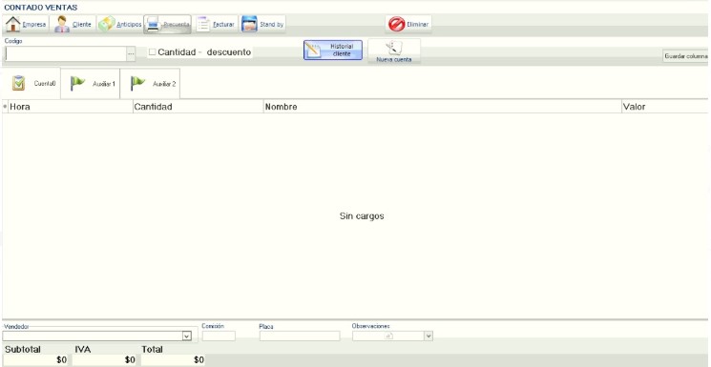Click the Guardar columnas button
The width and height of the screenshot is (711, 367).
click(x=685, y=56)
